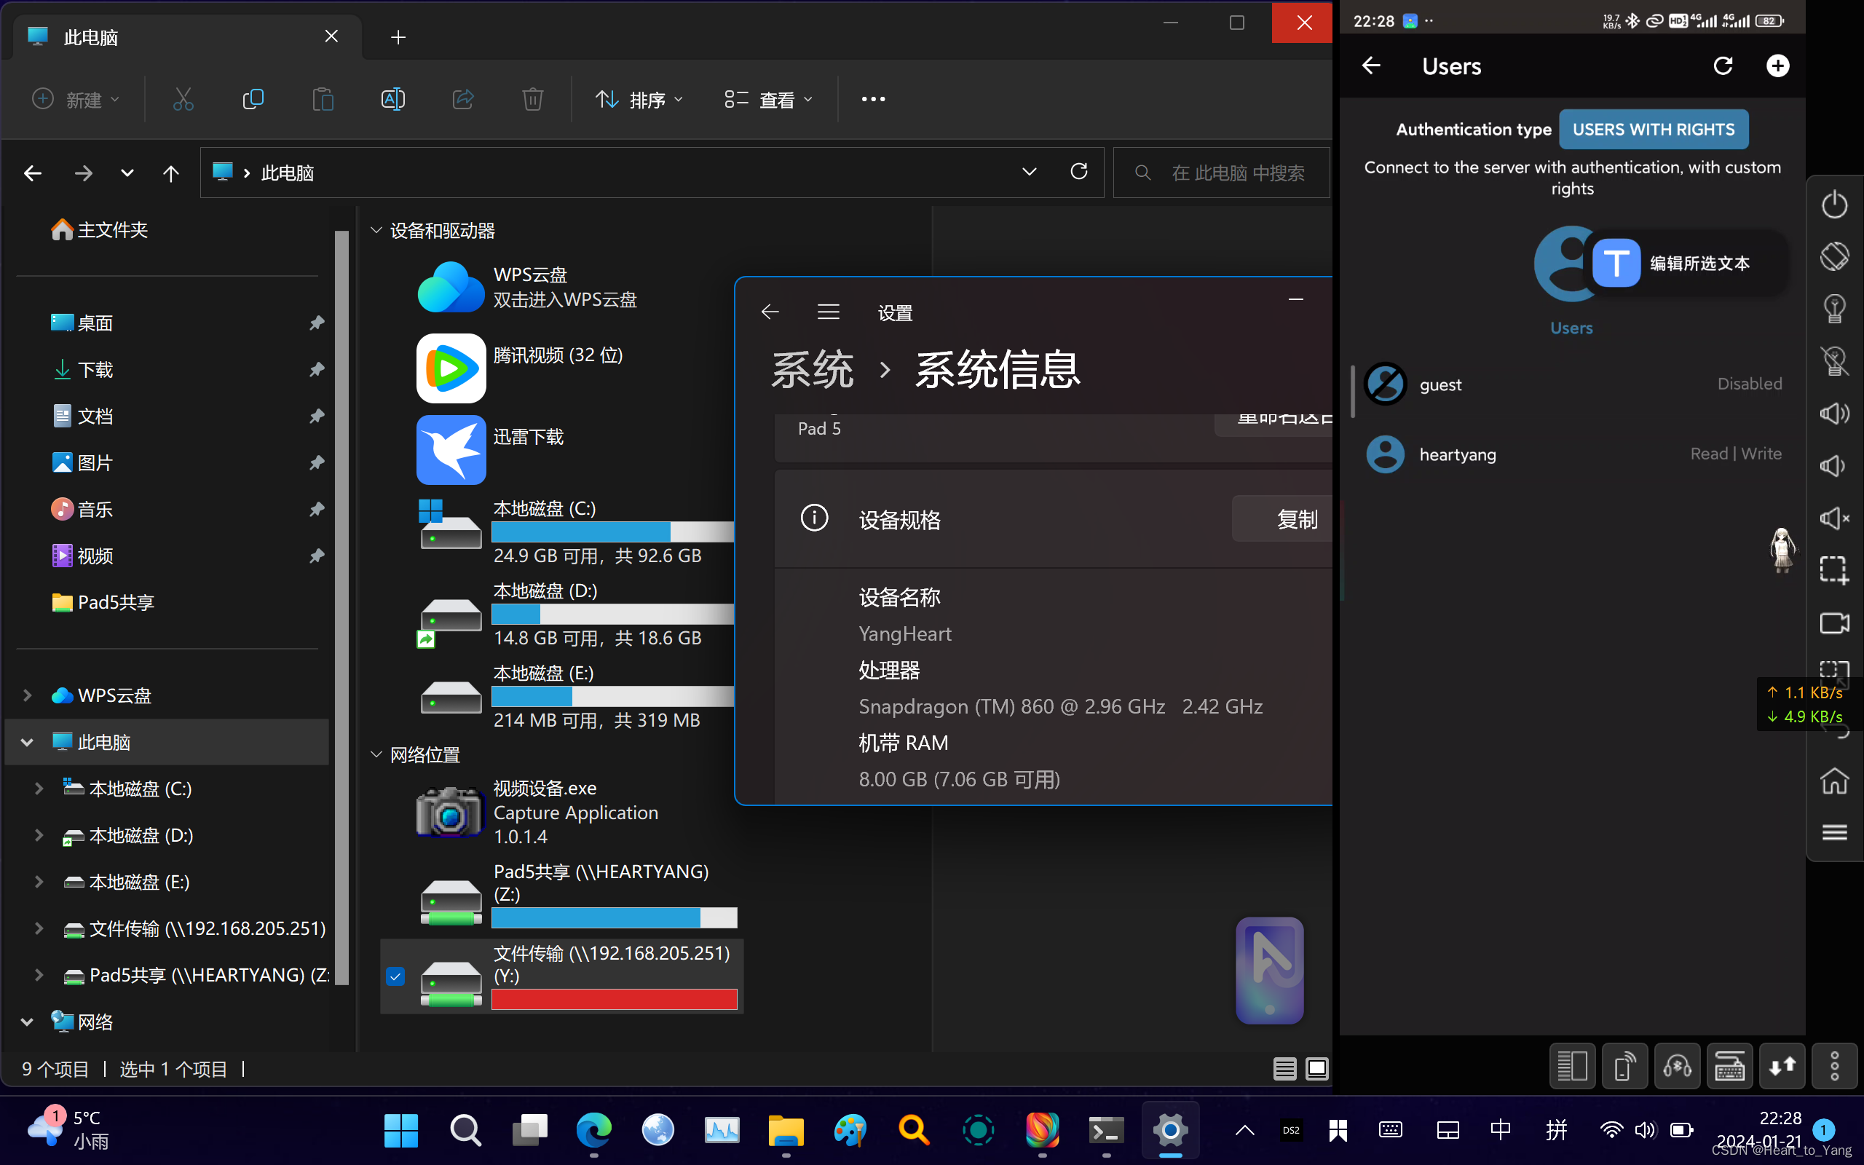
Task: Collapse 此电脑 node in navigation tree
Action: (x=27, y=742)
